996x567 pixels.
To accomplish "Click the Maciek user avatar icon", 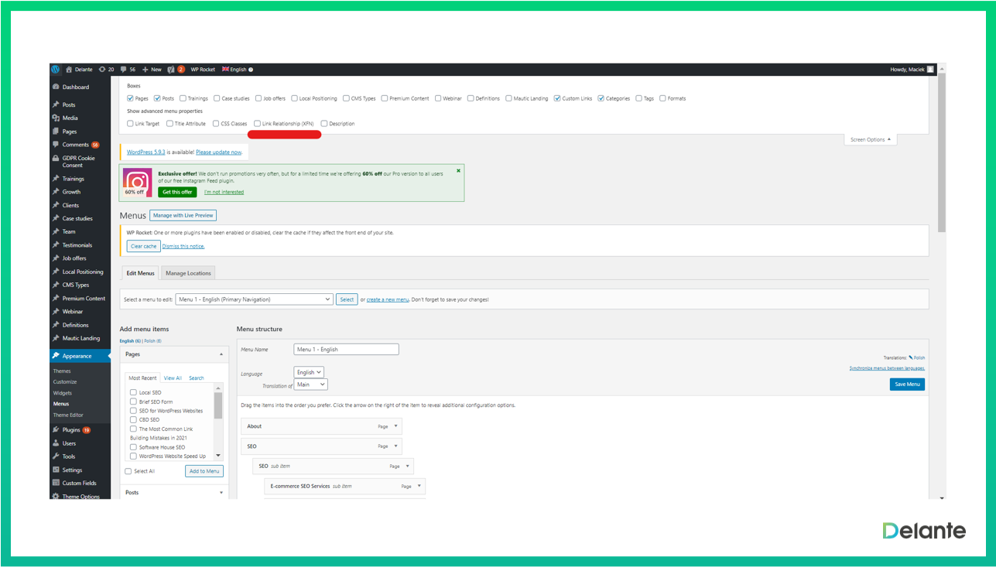I will point(930,70).
